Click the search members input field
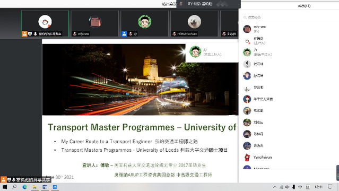 pos(290,18)
